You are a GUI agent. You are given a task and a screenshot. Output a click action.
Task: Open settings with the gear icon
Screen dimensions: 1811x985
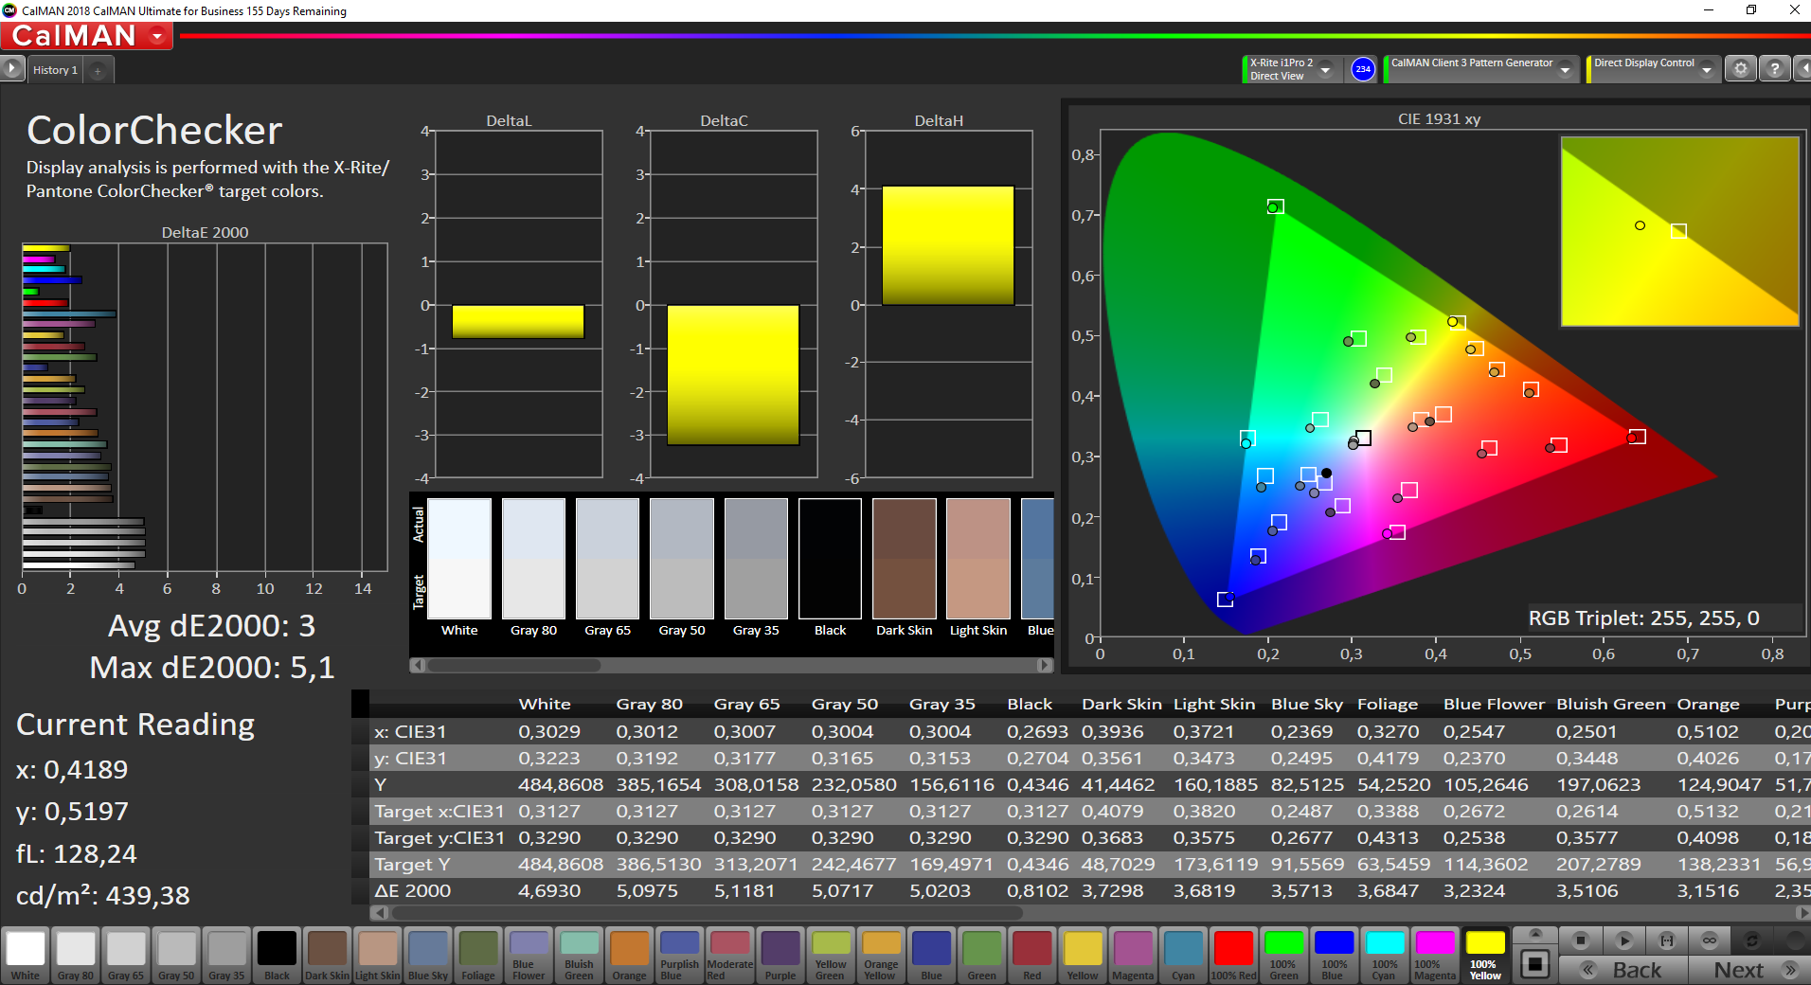(x=1740, y=69)
